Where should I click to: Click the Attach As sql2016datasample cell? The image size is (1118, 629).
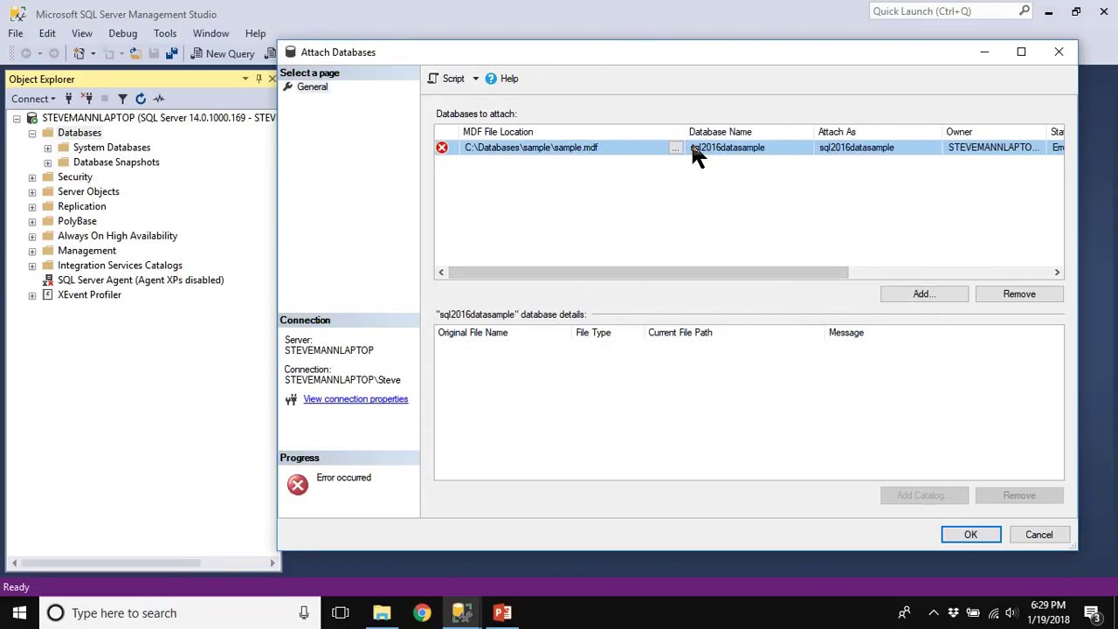click(x=880, y=148)
